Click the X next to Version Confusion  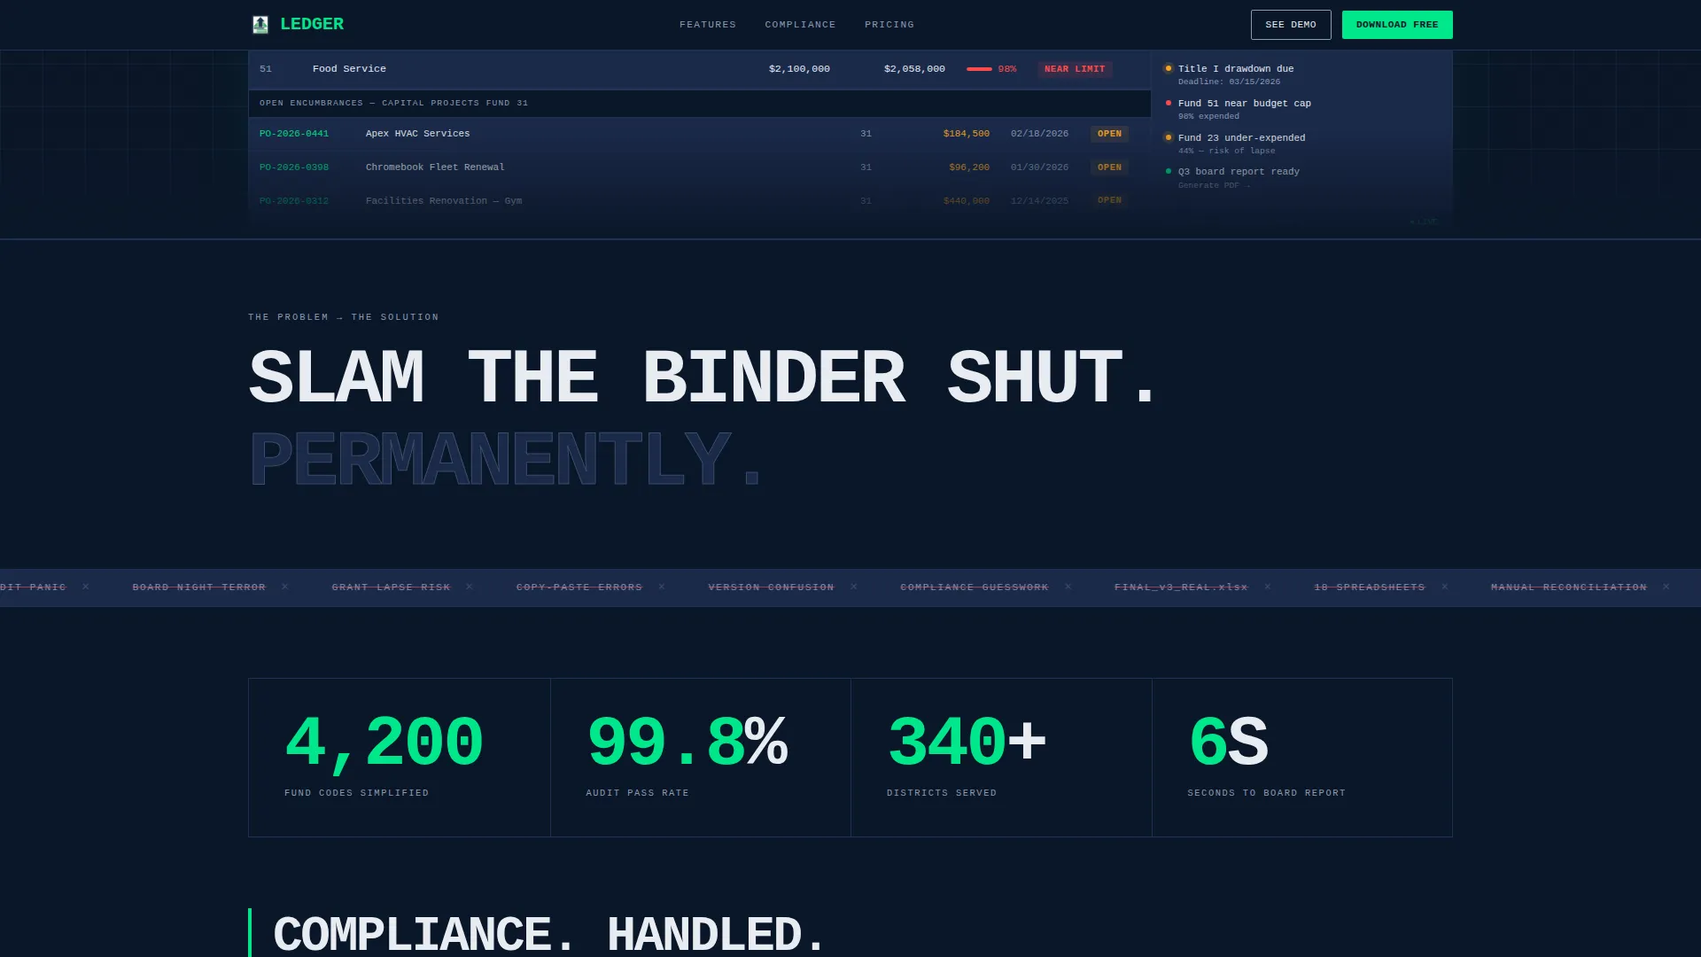click(x=854, y=587)
